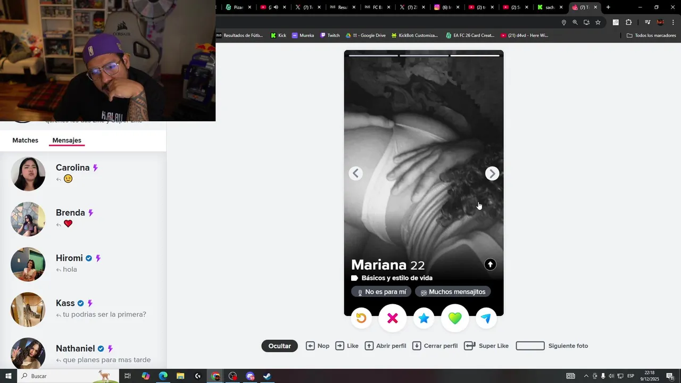Click the Abrir perfil shortcut

pos(385,346)
